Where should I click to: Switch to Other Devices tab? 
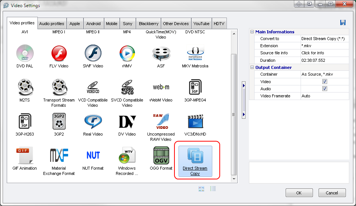tap(176, 24)
